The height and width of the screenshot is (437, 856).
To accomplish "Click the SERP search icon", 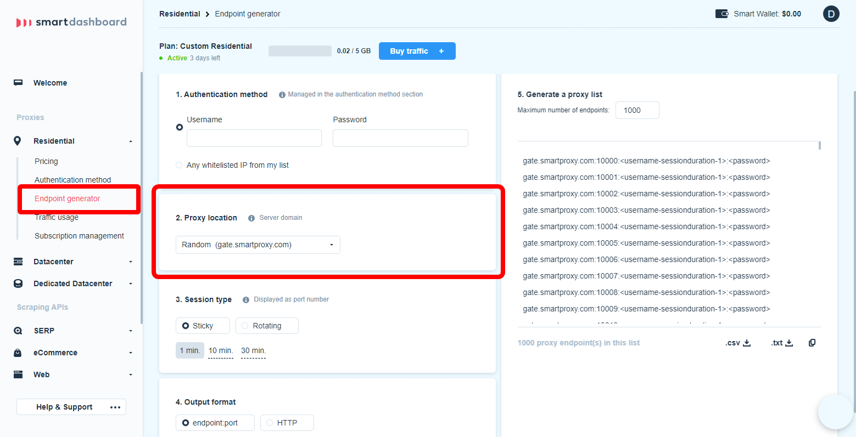I will pyautogui.click(x=18, y=331).
